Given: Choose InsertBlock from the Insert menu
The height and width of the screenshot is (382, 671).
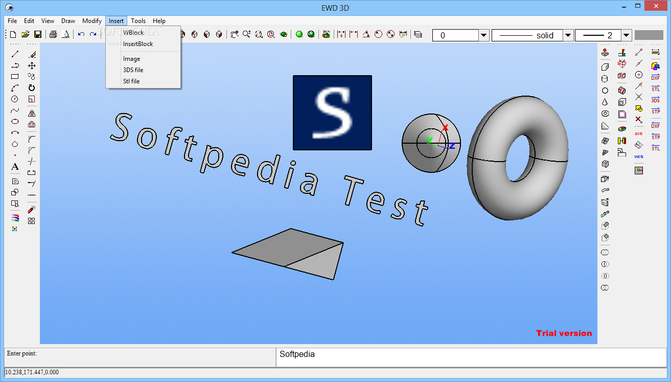Looking at the screenshot, I should click(x=143, y=44).
